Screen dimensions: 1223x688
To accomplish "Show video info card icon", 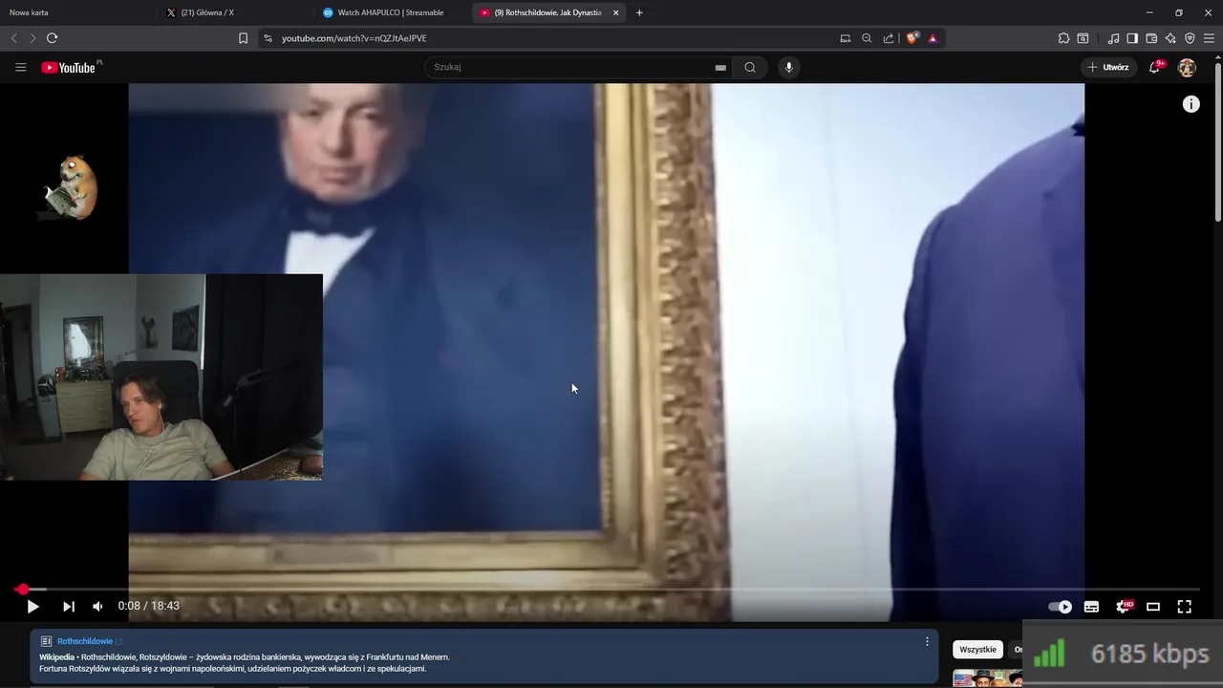I will pyautogui.click(x=1191, y=104).
